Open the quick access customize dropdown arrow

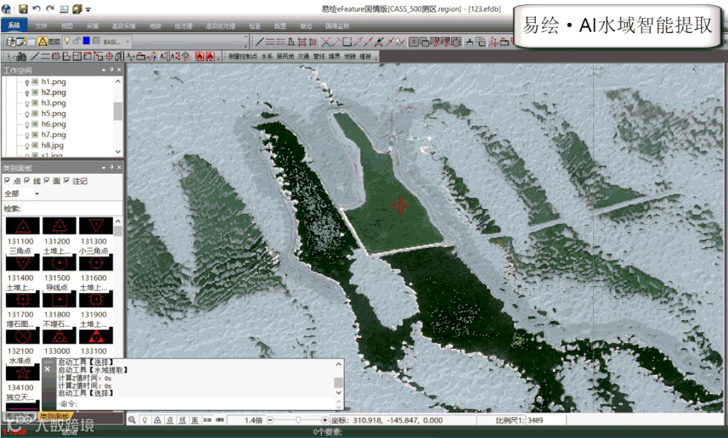coord(88,9)
